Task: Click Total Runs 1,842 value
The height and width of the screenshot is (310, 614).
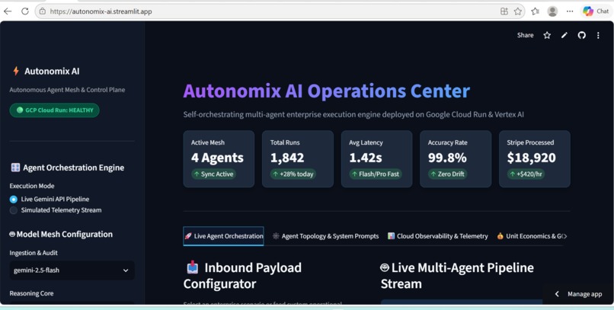Action: [x=287, y=158]
